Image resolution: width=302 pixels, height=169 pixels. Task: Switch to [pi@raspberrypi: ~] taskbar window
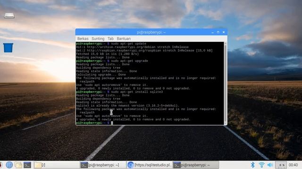point(103,165)
